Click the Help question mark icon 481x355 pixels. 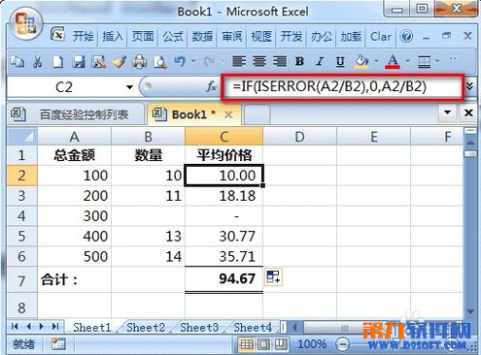[406, 36]
